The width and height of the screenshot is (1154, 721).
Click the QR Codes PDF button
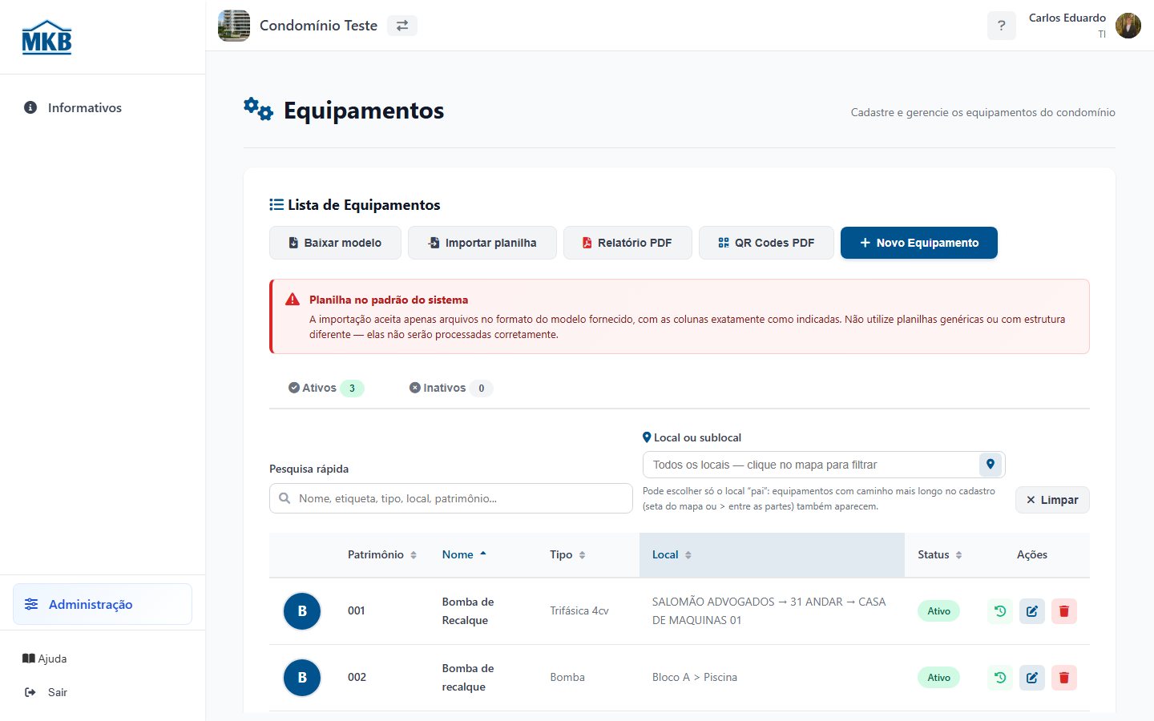(766, 243)
